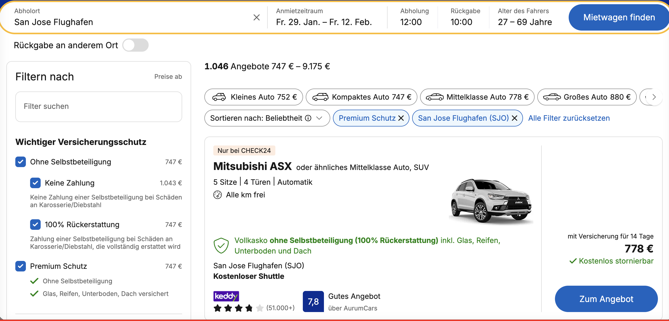Select Kleines Auto 752 € category

click(x=253, y=97)
